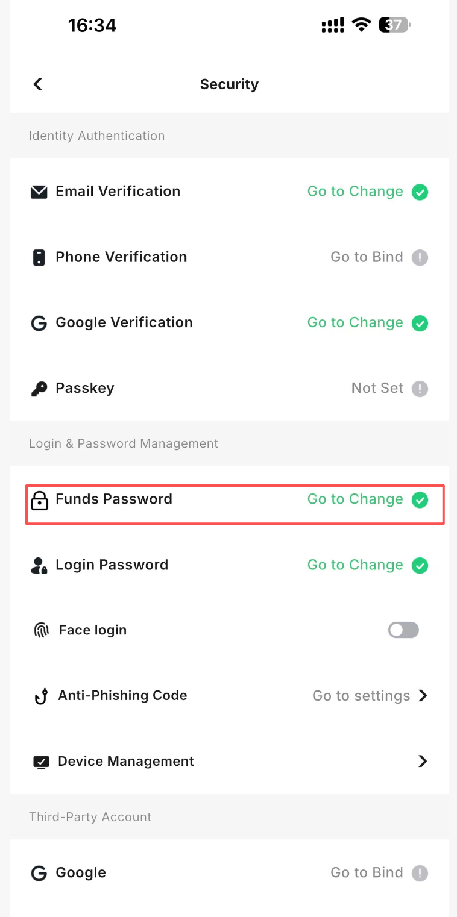Viewport: 457px width, 917px height.
Task: Tap the Face login fingerprint icon
Action: 41,631
